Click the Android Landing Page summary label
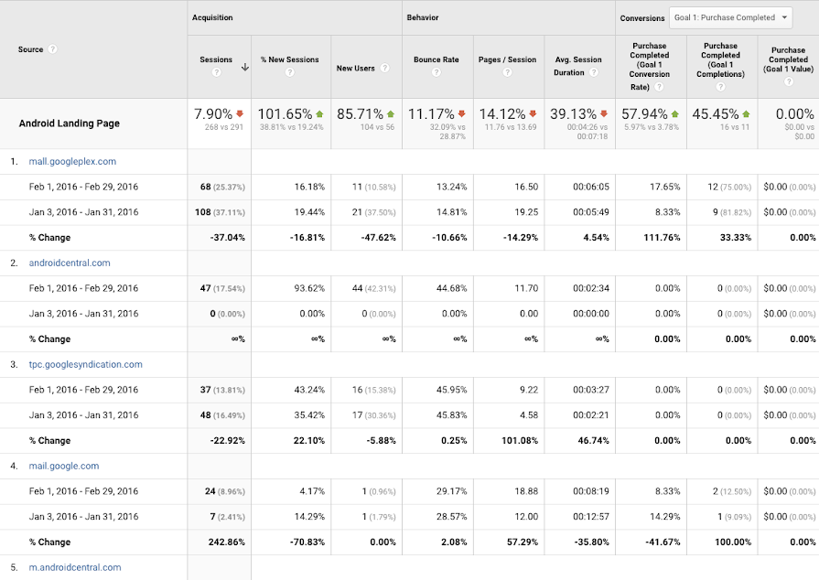The width and height of the screenshot is (819, 580). click(69, 124)
